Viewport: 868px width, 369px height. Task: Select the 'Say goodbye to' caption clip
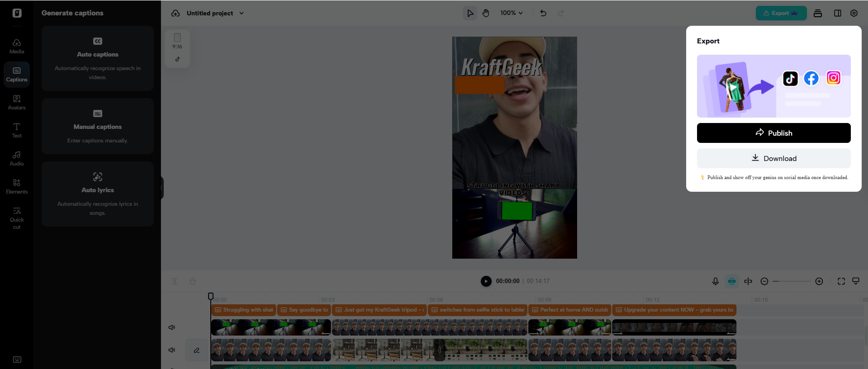[304, 310]
